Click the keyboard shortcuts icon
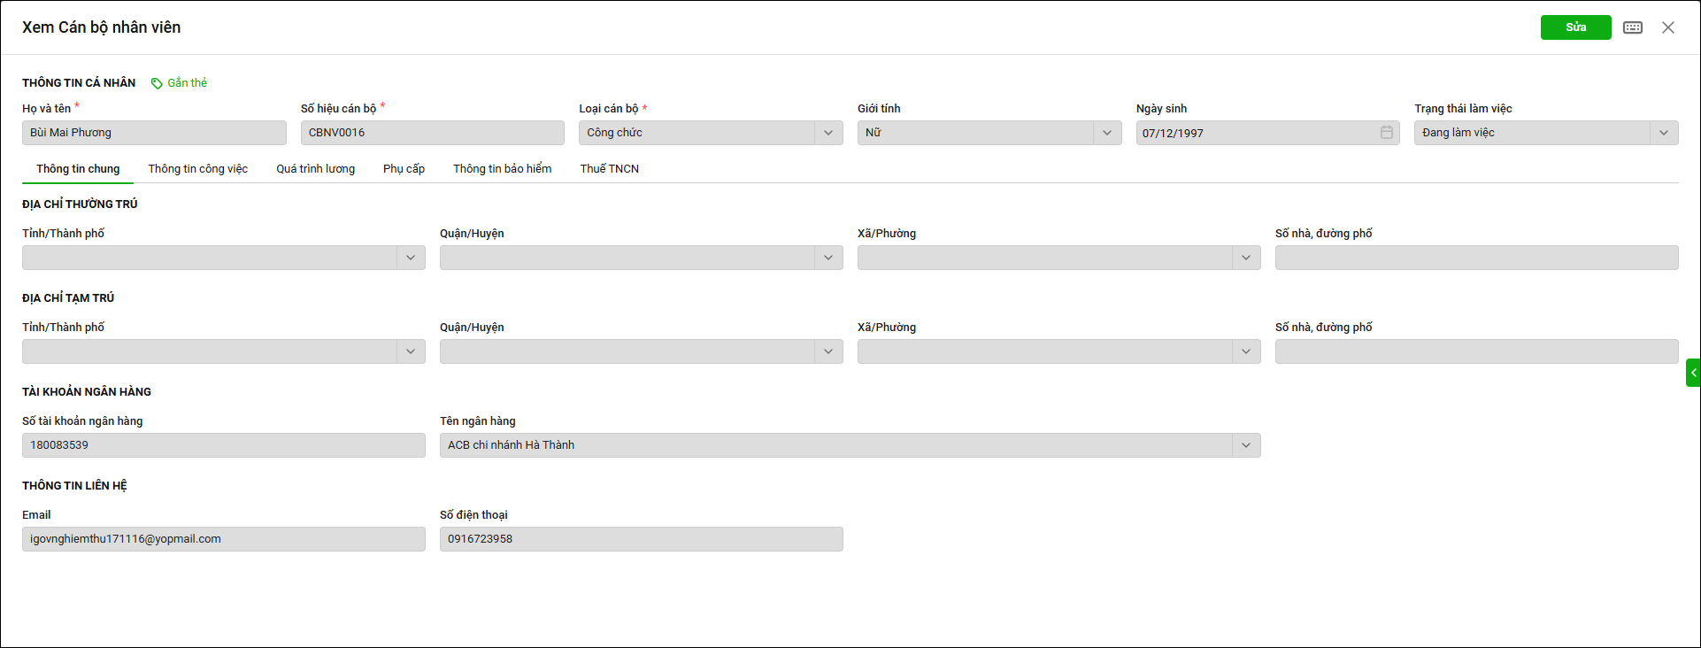 (x=1633, y=27)
